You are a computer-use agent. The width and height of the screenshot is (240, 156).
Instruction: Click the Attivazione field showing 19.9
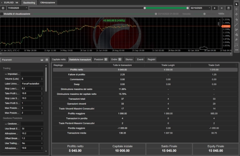[x=31, y=148]
